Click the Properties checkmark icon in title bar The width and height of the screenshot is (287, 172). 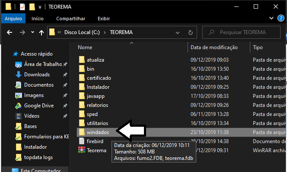click(22, 7)
